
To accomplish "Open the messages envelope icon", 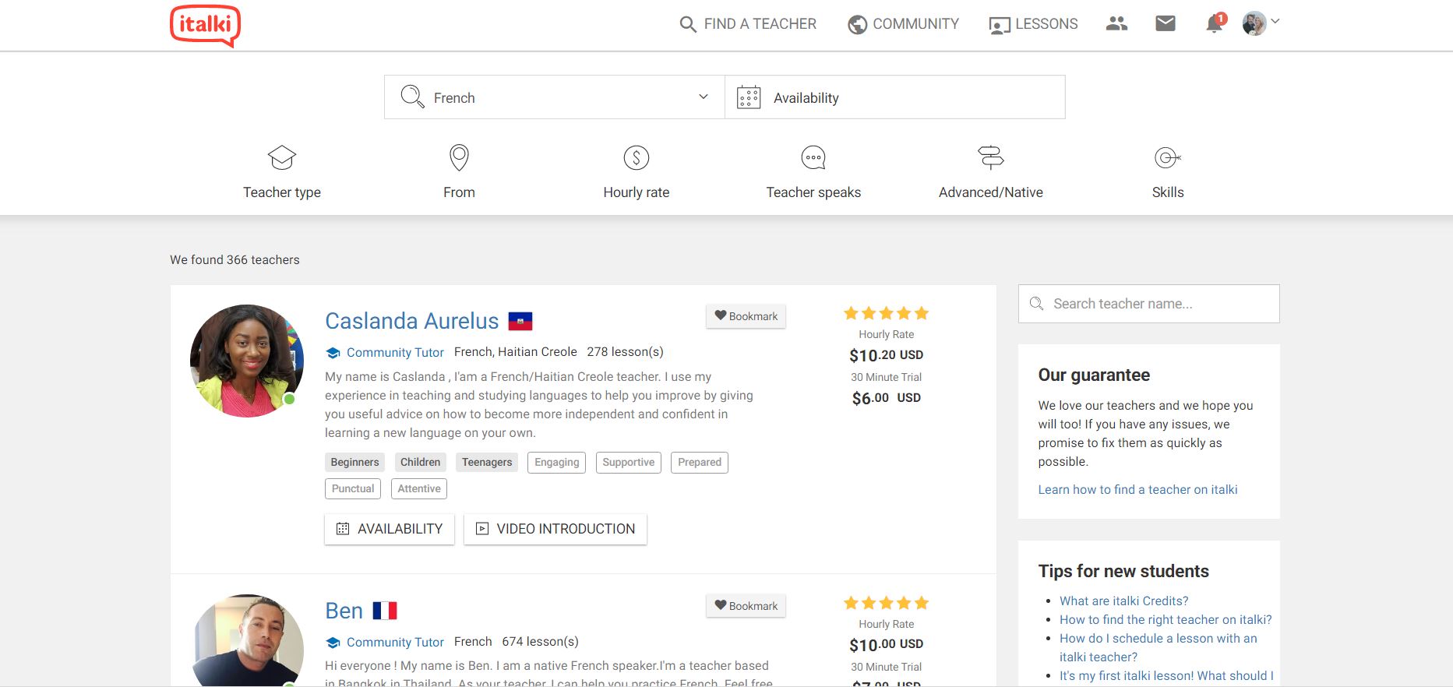I will (1165, 24).
